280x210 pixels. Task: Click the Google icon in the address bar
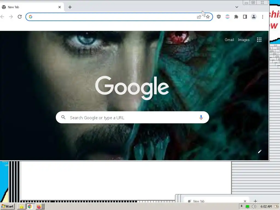(31, 17)
